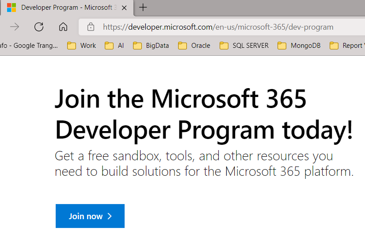Click the Microsoft logo favicon on the tab
This screenshot has width=365, height=232.
tap(11, 8)
